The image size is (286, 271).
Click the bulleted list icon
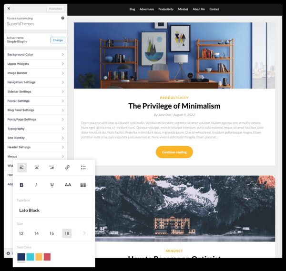click(83, 168)
